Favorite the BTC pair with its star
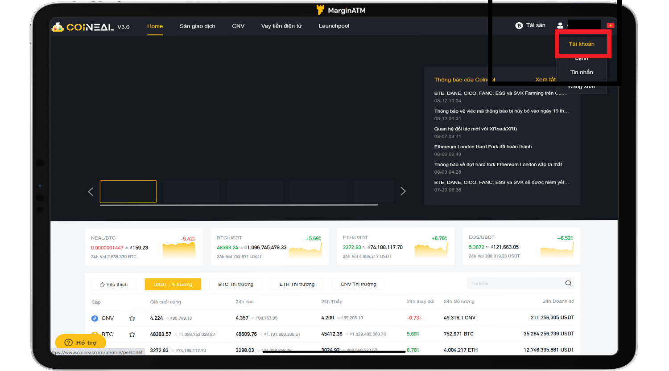Viewport: 669px width, 371px height. pyautogui.click(x=132, y=334)
